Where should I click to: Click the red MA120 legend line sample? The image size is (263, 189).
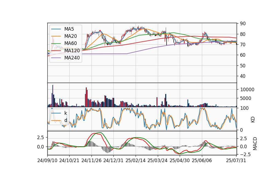coord(56,51)
